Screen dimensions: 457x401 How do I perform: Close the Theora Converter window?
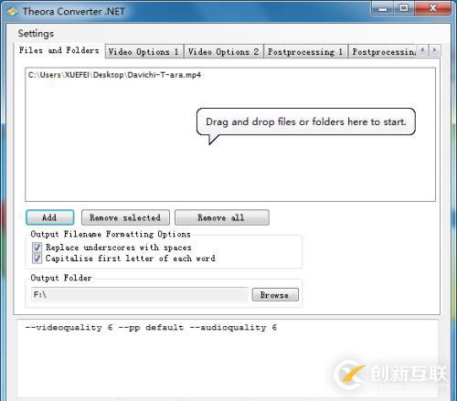point(433,8)
